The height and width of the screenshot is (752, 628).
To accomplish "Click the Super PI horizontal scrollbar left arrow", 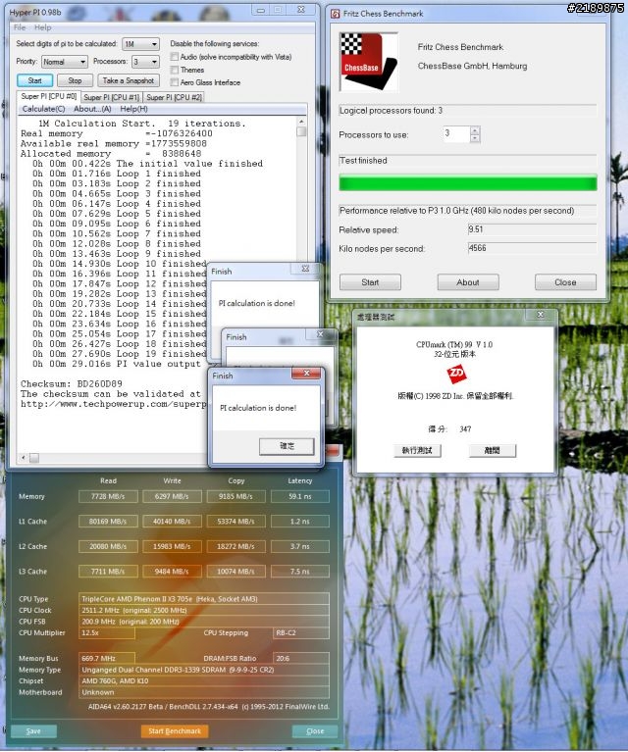I will [23, 458].
